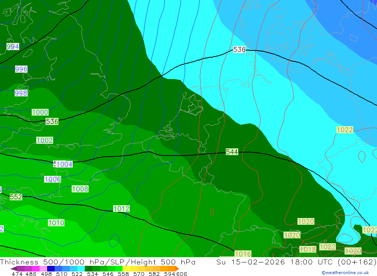Select the 558 legend scale value
Viewport: 377px width, 276px height.
pos(123,274)
